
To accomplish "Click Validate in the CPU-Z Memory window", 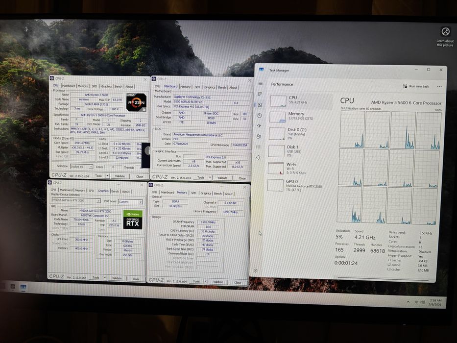I will coord(217,282).
